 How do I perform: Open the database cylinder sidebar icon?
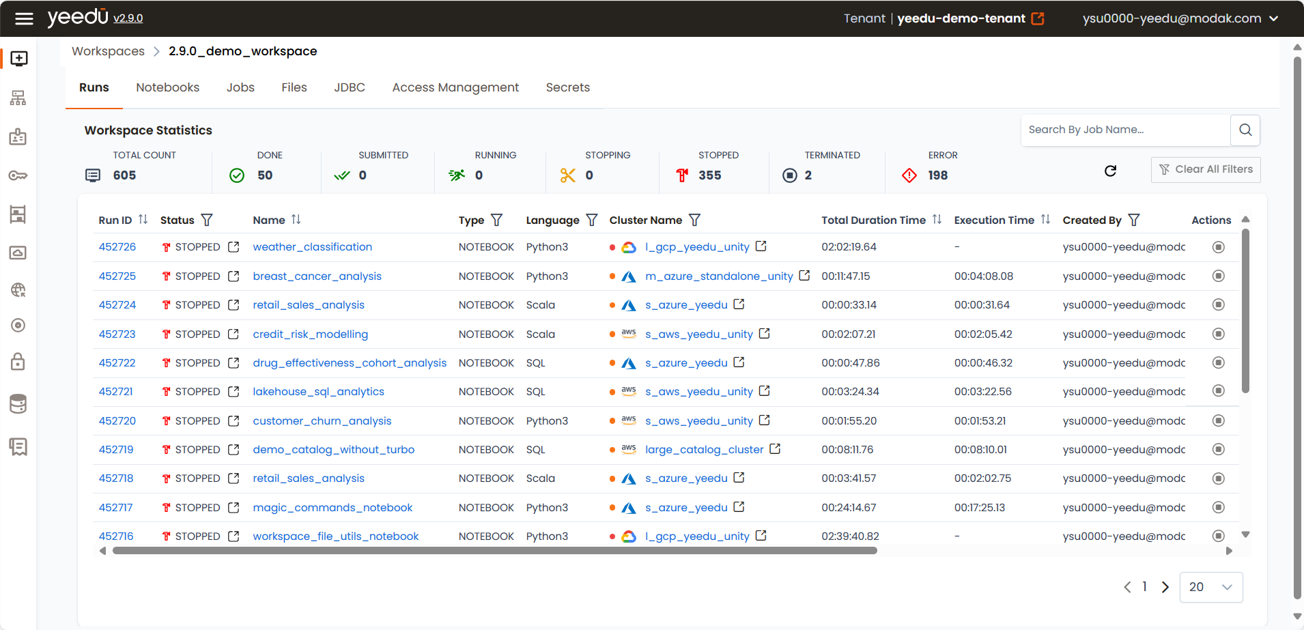tap(18, 404)
